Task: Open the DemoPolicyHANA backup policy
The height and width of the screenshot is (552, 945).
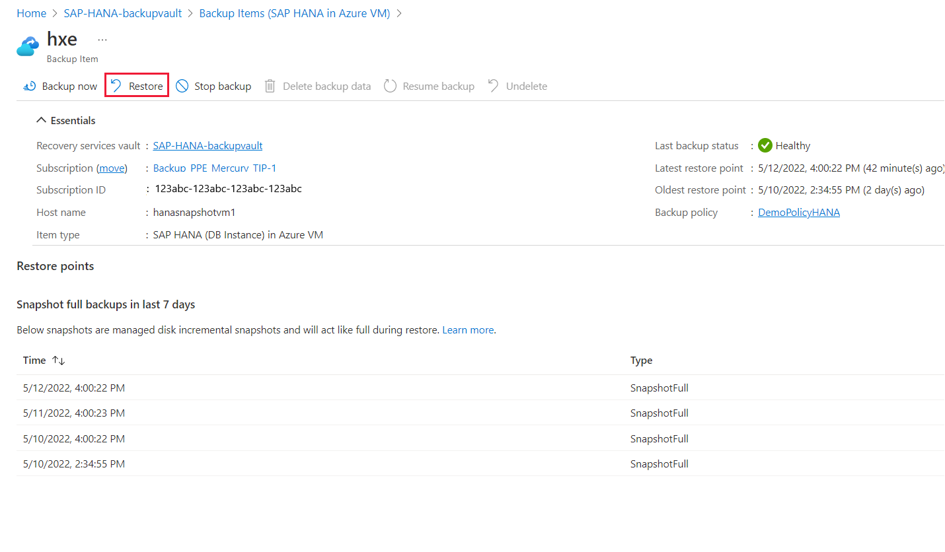Action: [798, 212]
